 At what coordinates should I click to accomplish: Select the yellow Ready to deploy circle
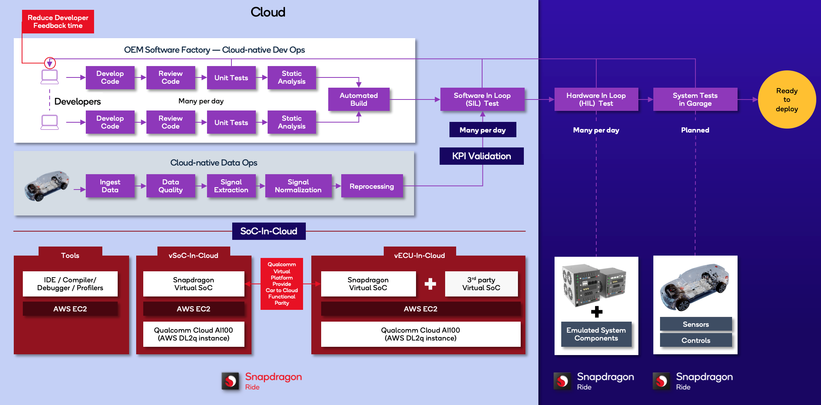[786, 99]
